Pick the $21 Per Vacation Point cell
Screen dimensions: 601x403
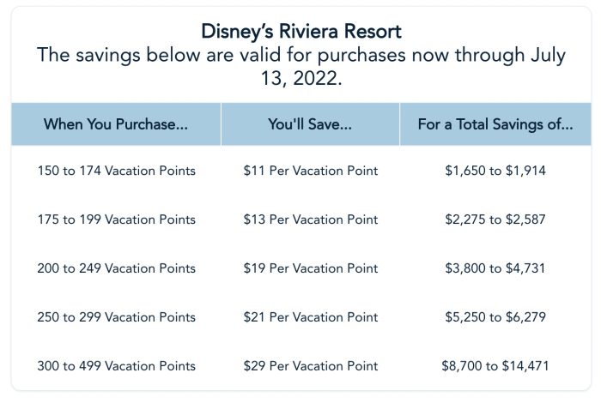click(310, 317)
